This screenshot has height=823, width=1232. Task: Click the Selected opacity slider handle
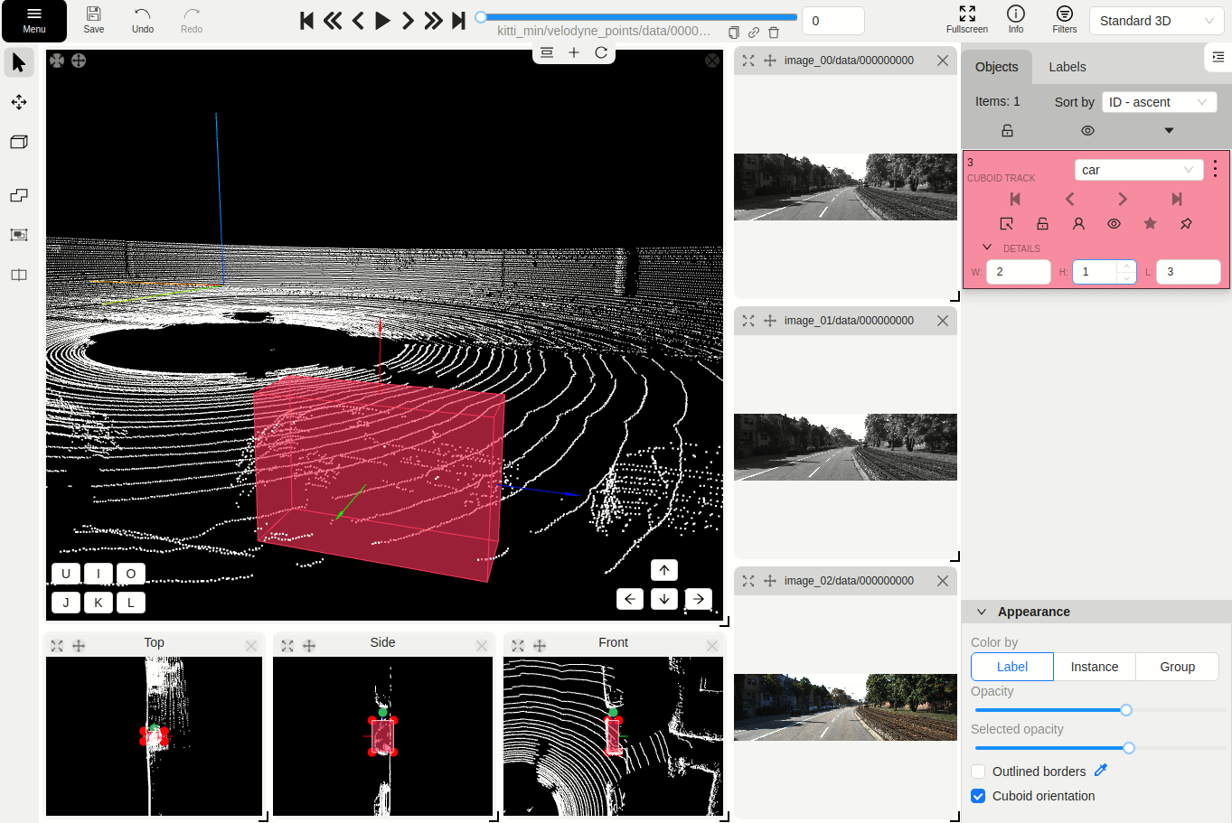pyautogui.click(x=1129, y=748)
